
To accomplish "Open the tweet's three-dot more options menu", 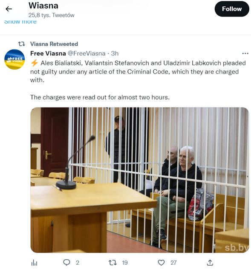I will (245, 54).
